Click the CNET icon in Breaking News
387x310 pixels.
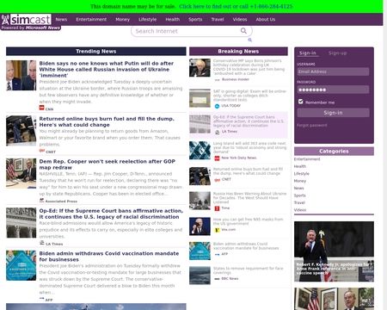tap(217, 180)
